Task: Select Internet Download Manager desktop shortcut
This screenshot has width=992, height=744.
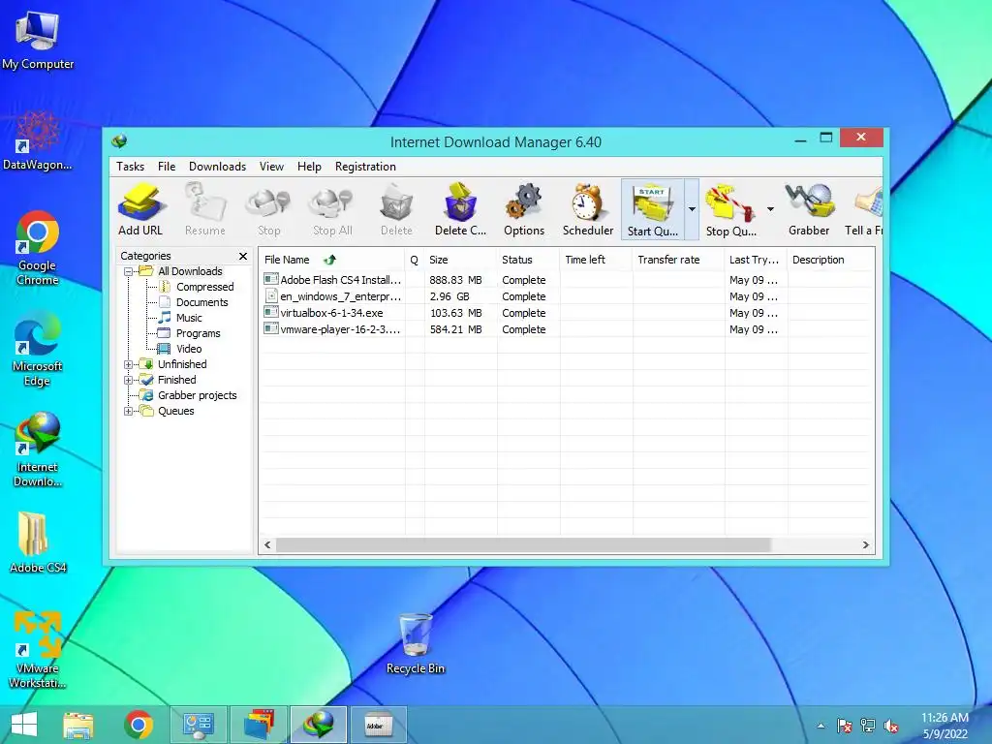Action: 38,449
